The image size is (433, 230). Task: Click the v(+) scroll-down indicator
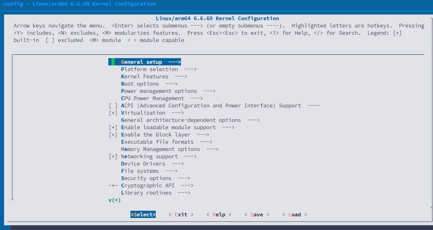click(x=114, y=200)
